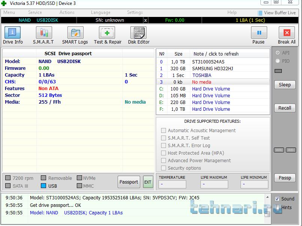
Task: Click the Removable indicator box
Action: click(x=43, y=178)
